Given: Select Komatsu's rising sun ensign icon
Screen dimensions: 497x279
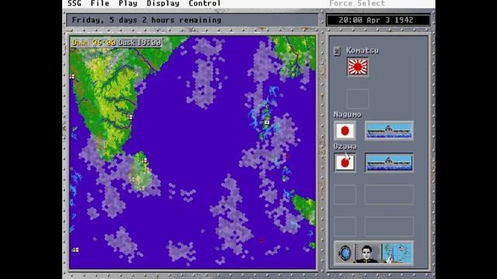Looking at the screenshot, I should [x=357, y=67].
